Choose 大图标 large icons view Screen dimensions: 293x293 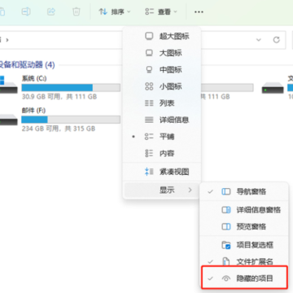162,53
